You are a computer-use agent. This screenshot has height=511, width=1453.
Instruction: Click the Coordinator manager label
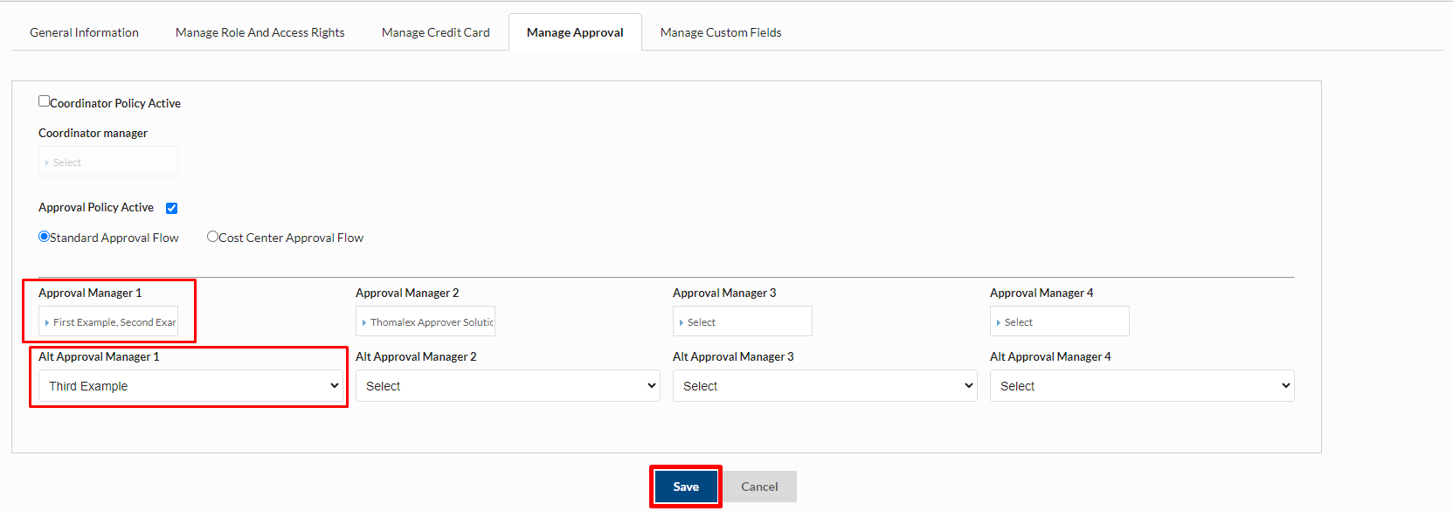(x=93, y=133)
